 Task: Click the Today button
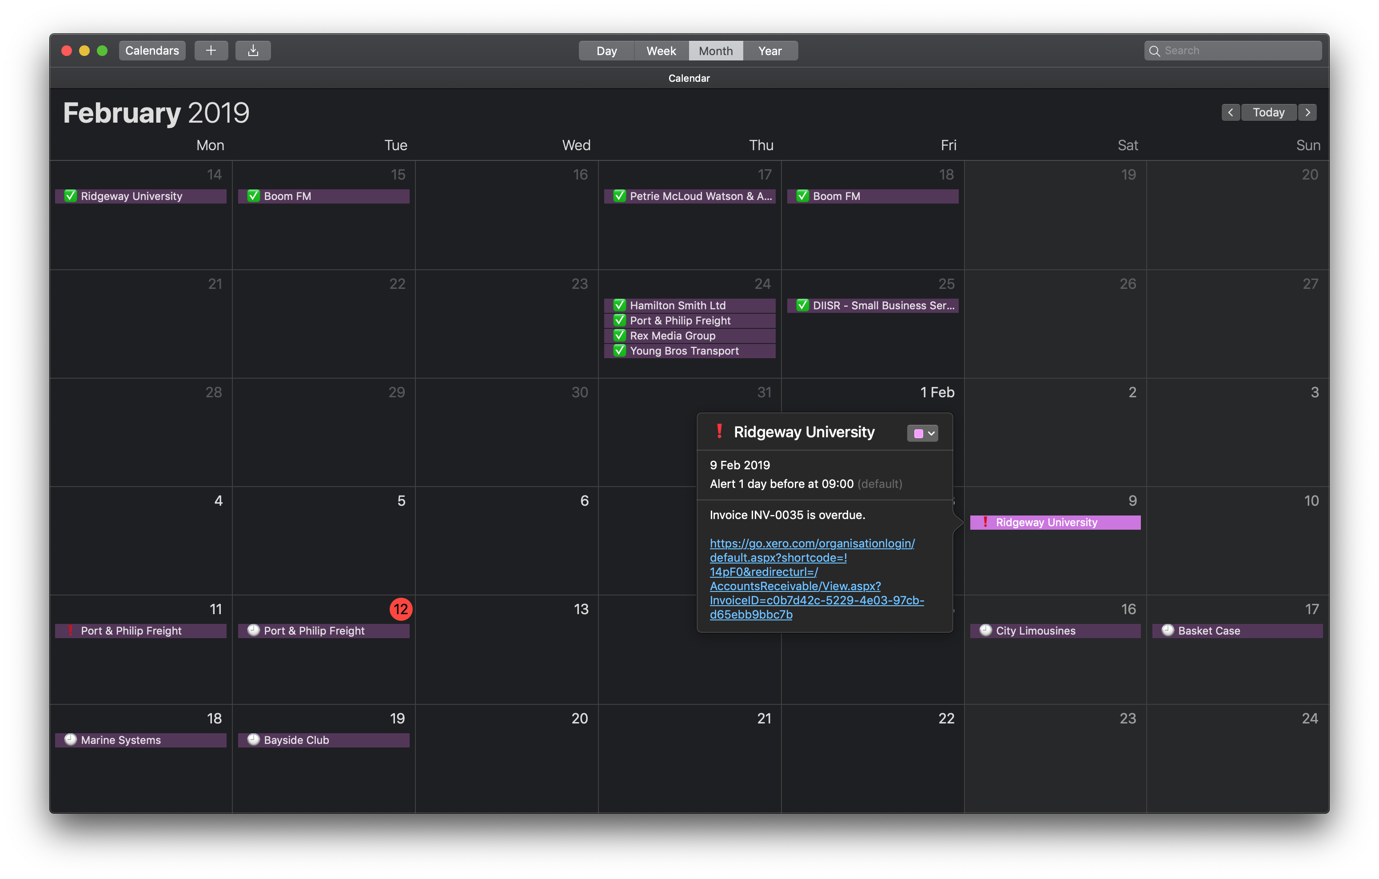(1268, 112)
